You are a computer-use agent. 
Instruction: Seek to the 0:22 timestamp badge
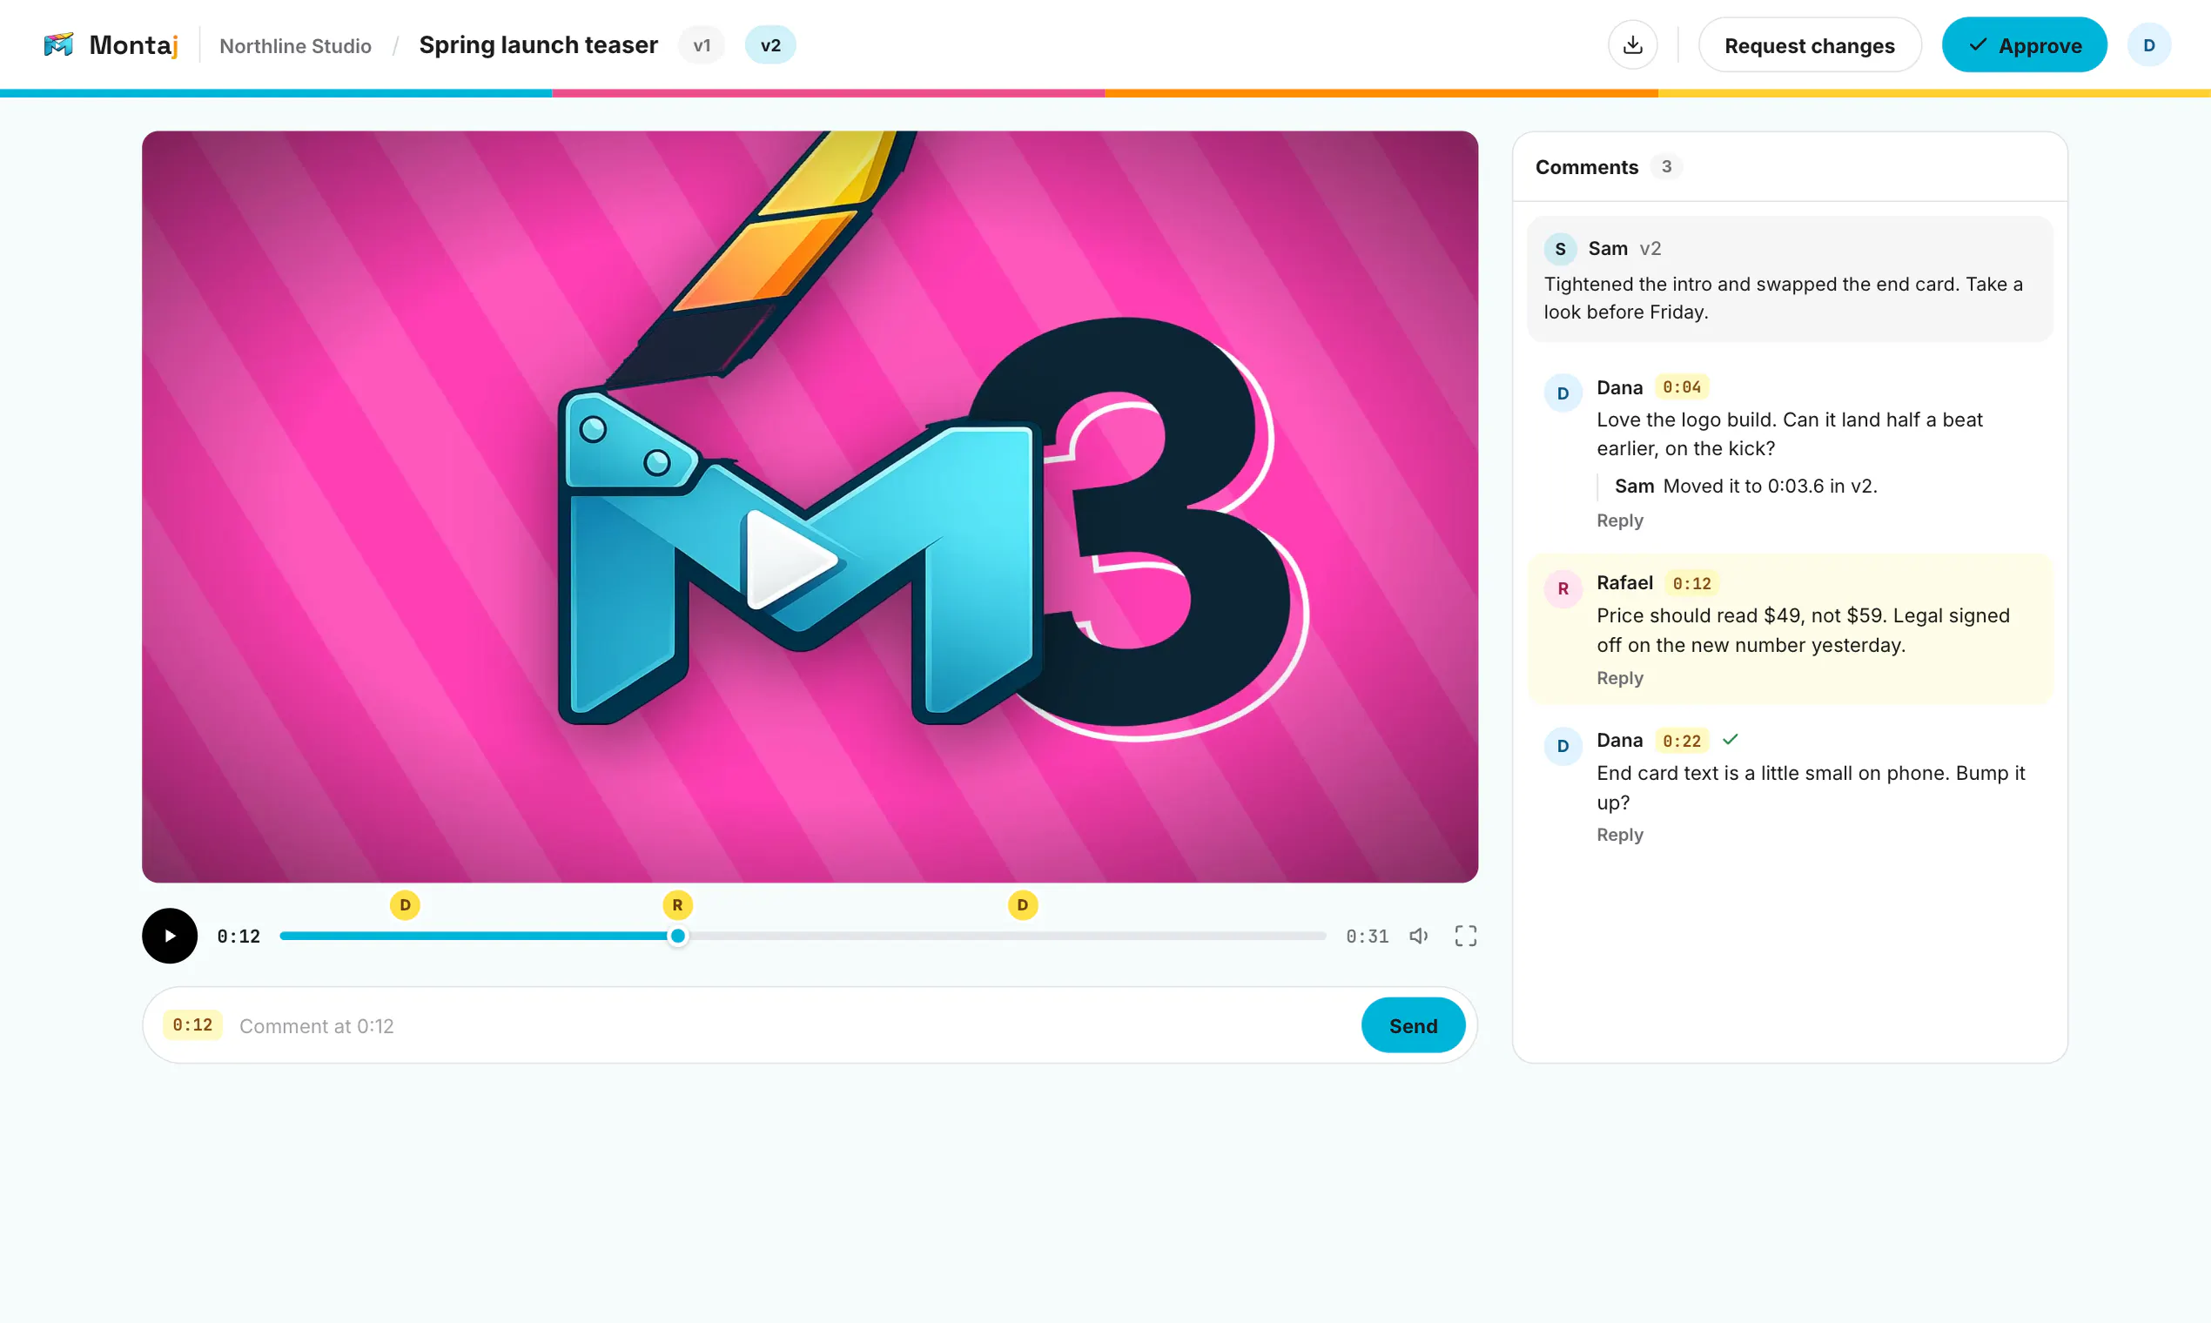1682,741
